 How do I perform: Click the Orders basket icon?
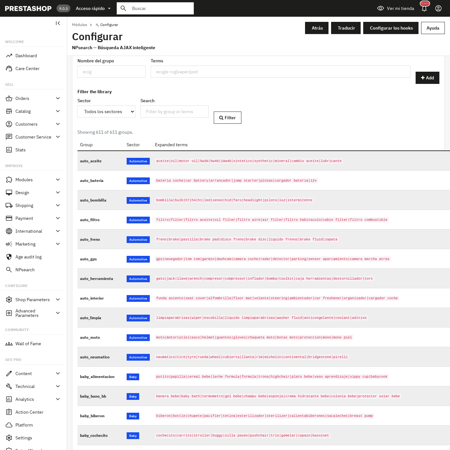pyautogui.click(x=9, y=98)
